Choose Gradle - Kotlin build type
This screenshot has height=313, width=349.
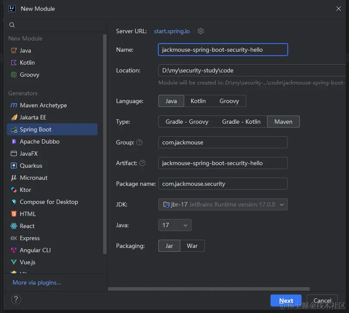point(241,122)
